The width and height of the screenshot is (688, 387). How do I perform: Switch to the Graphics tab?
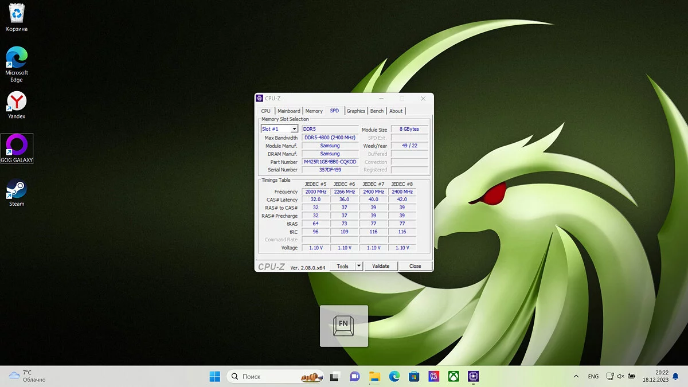[355, 111]
